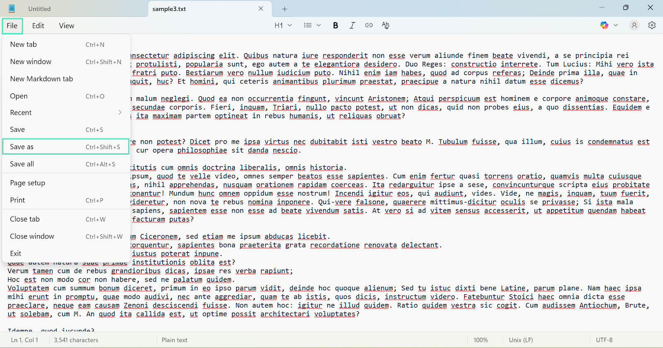Add a new tab with plus icon
Image resolution: width=663 pixels, height=348 pixels.
point(285,9)
